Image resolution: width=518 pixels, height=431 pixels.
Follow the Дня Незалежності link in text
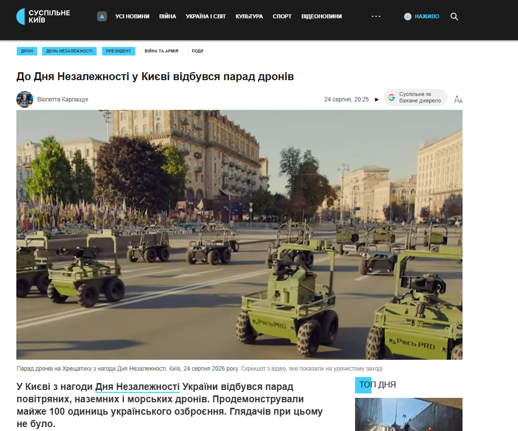(138, 386)
